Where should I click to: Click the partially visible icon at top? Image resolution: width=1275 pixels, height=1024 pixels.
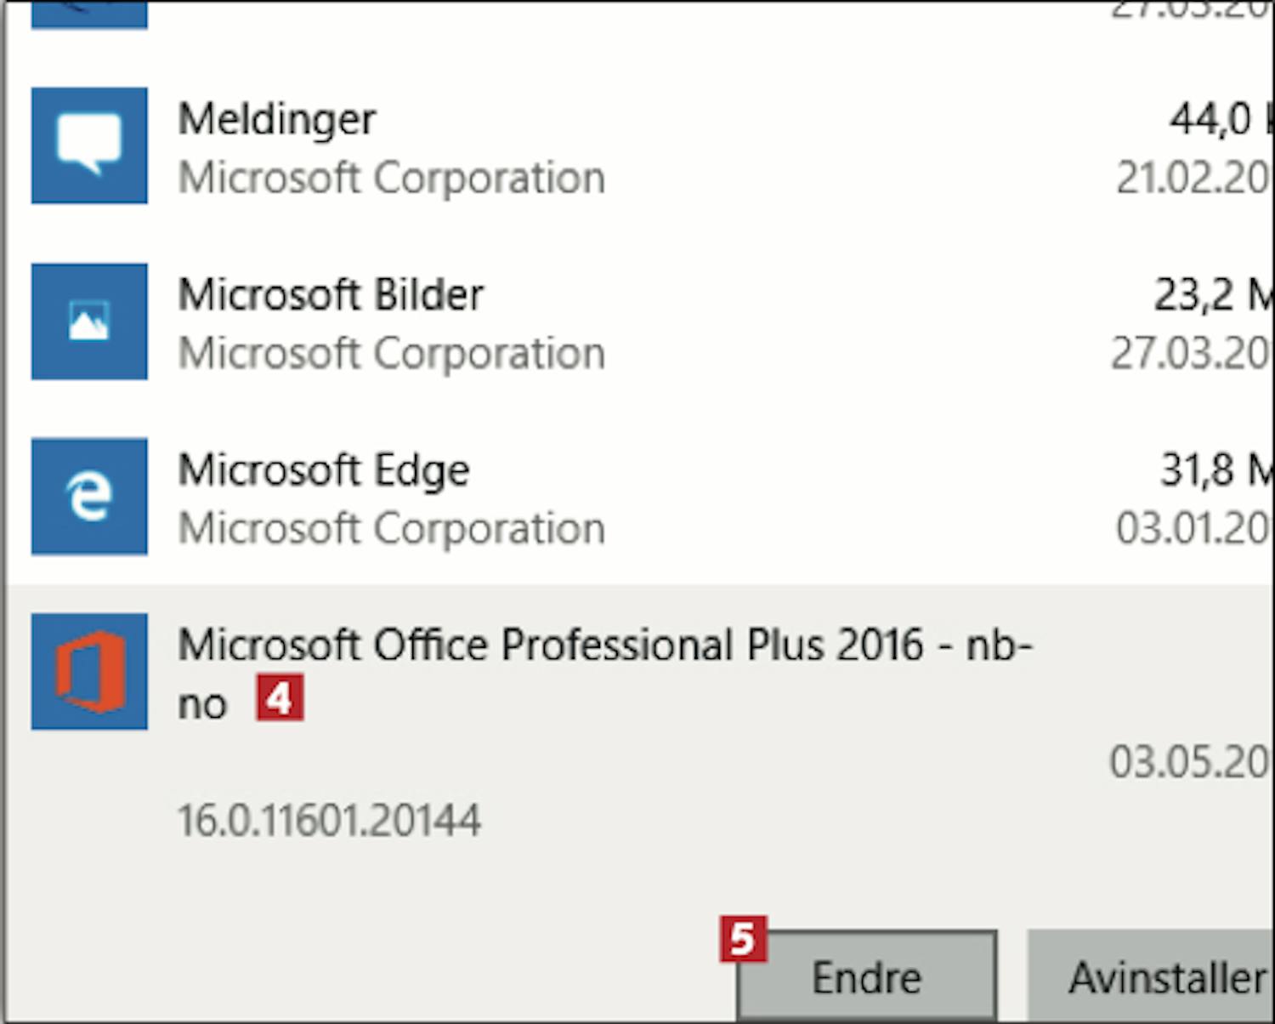(x=89, y=14)
